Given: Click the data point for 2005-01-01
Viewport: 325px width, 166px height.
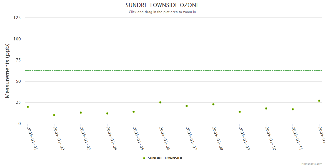Looking at the screenshot, I should tap(28, 107).
